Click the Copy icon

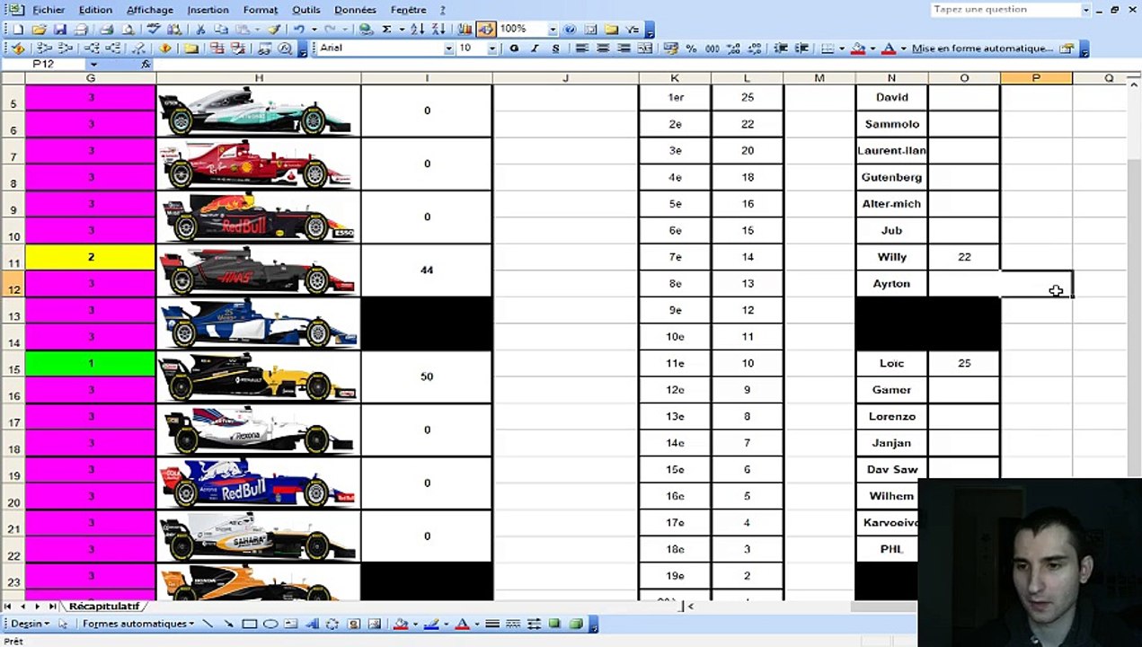coord(221,29)
